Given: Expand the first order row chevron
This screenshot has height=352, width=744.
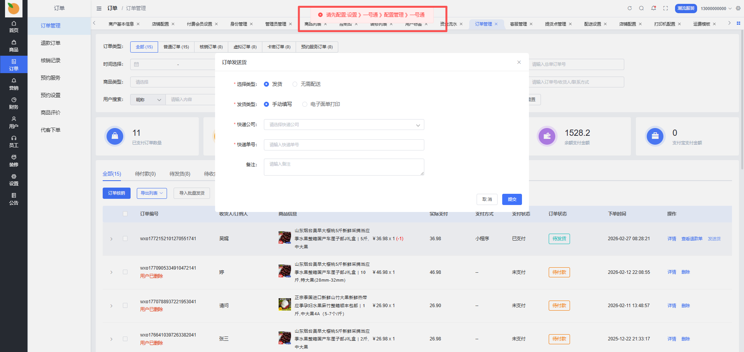Looking at the screenshot, I should [111, 239].
